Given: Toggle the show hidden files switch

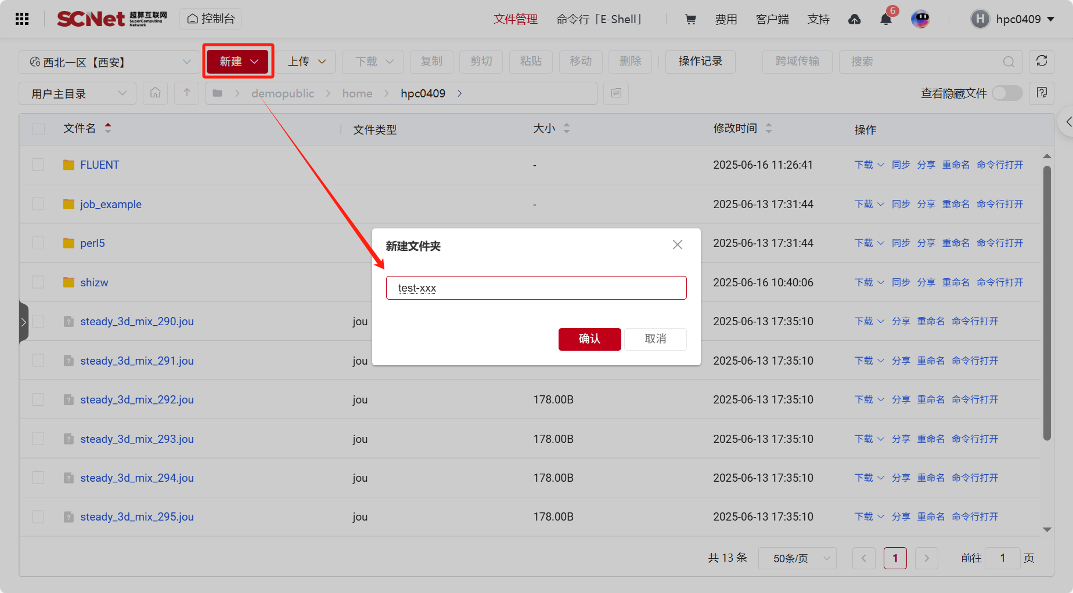Looking at the screenshot, I should (1007, 93).
